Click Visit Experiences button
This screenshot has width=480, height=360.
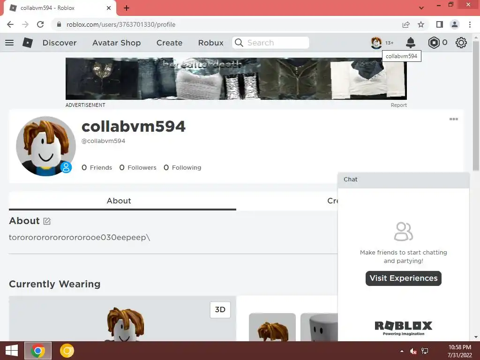404,278
